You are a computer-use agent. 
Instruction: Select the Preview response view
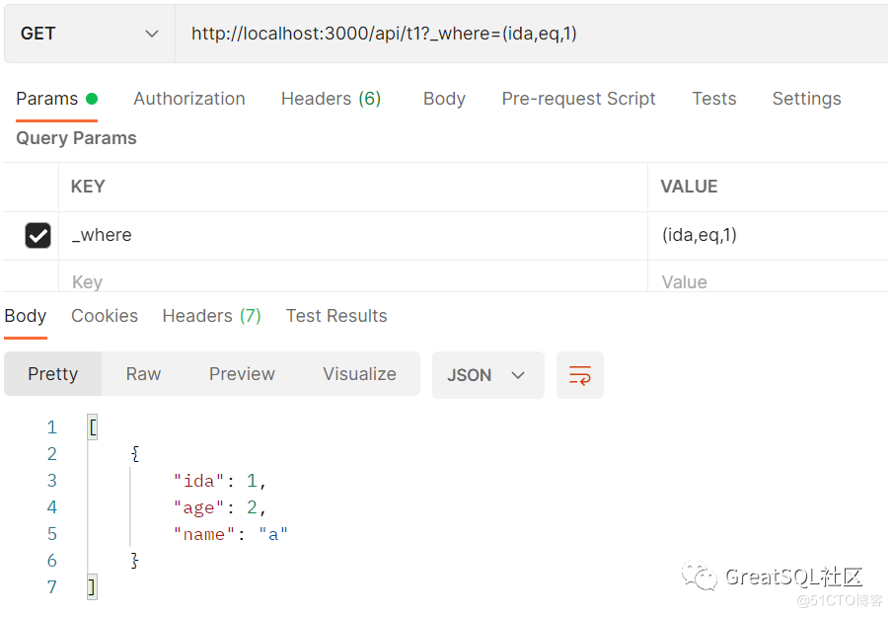click(242, 374)
